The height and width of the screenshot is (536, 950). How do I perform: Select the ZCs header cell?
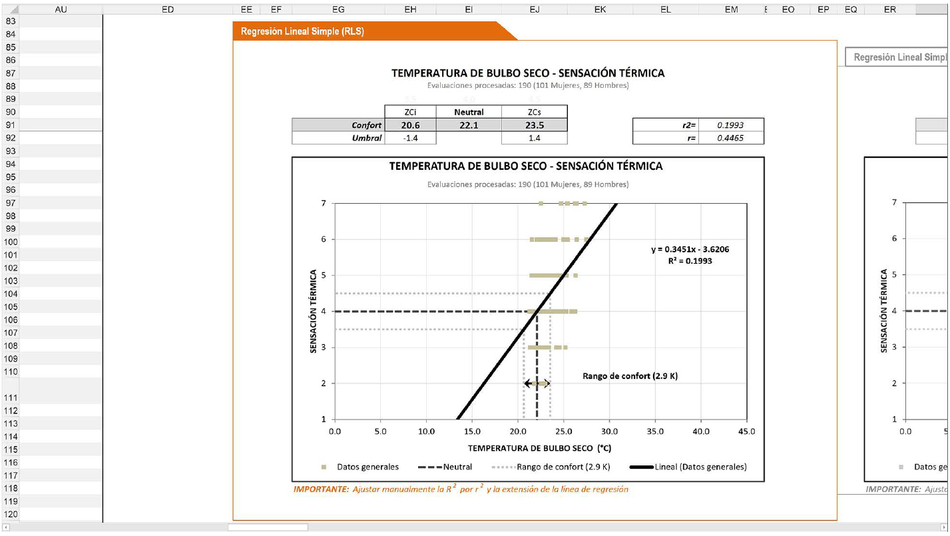(535, 112)
